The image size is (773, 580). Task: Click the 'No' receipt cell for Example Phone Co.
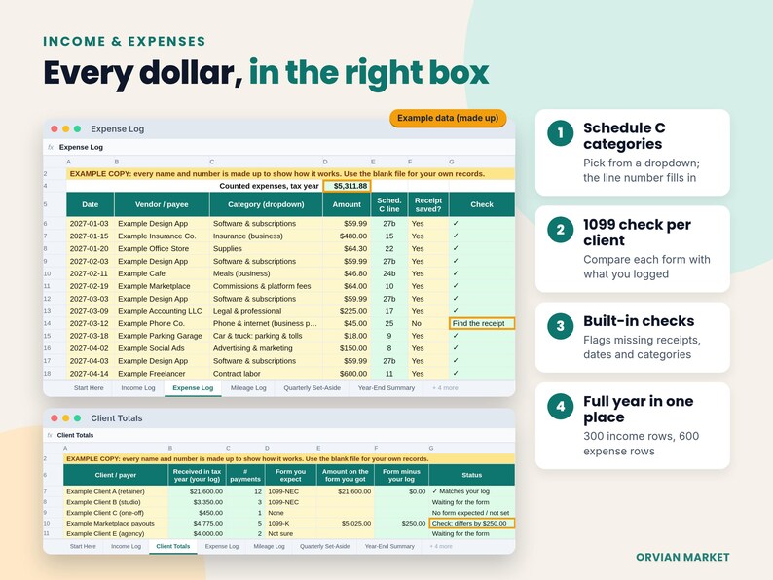[x=428, y=324]
